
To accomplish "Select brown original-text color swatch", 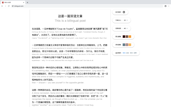I will click(x=127, y=37).
